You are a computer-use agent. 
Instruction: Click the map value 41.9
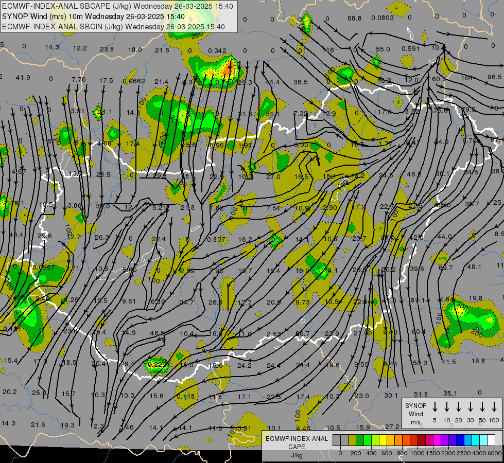tap(23, 78)
